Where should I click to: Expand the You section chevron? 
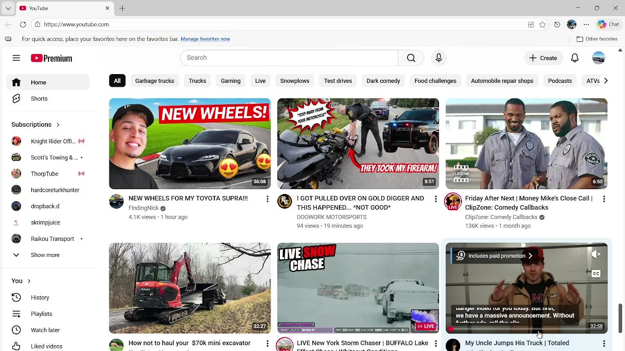click(29, 281)
